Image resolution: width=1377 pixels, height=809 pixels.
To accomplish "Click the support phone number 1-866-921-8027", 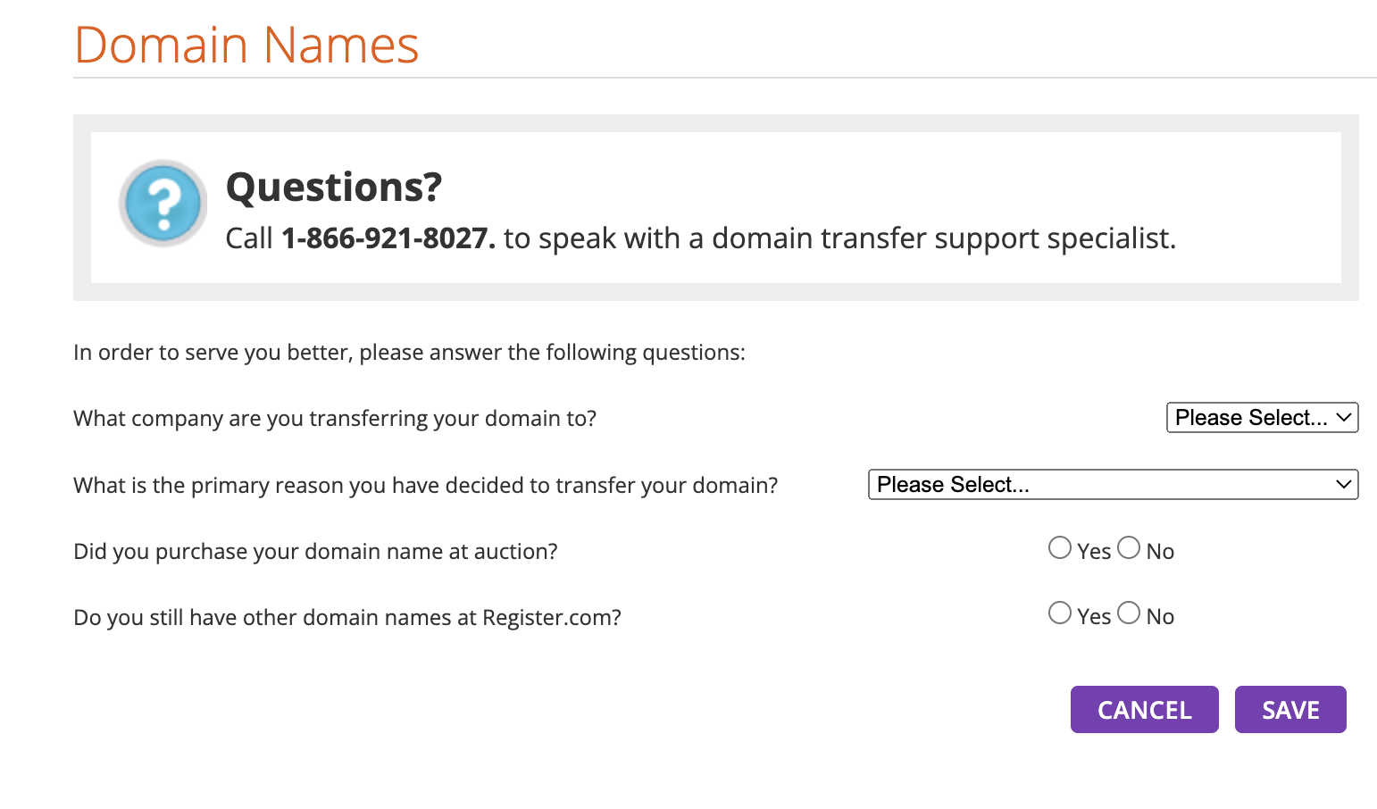I will coord(388,238).
